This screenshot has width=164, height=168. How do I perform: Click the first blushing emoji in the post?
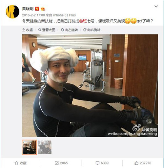click(128, 21)
